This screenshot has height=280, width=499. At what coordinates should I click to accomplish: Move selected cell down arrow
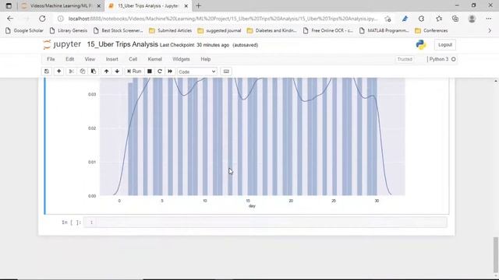[x=117, y=72]
